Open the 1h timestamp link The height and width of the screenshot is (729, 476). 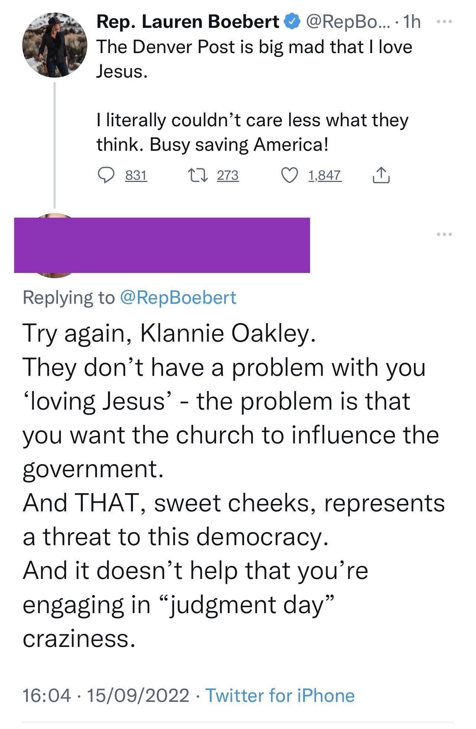(x=411, y=22)
